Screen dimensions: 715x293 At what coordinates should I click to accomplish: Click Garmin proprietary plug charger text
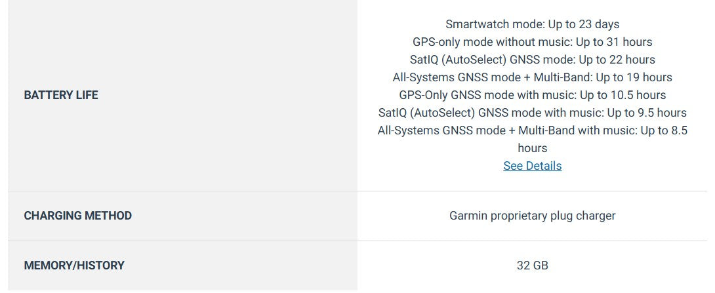[532, 216]
